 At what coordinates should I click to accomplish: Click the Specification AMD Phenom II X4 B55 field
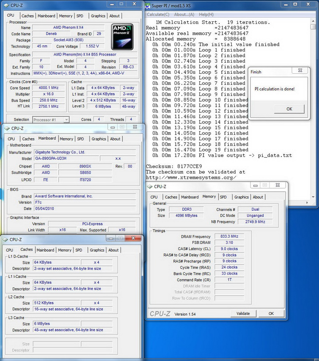[85, 55]
